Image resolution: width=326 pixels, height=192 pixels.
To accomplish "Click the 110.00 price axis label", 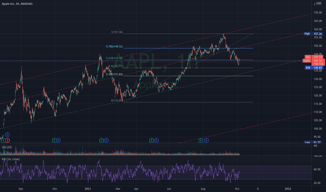I will pos(318,112).
